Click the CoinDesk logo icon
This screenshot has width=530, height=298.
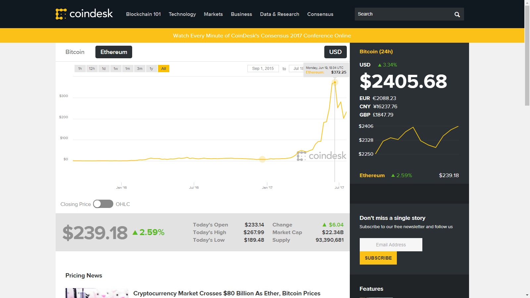[x=61, y=14]
